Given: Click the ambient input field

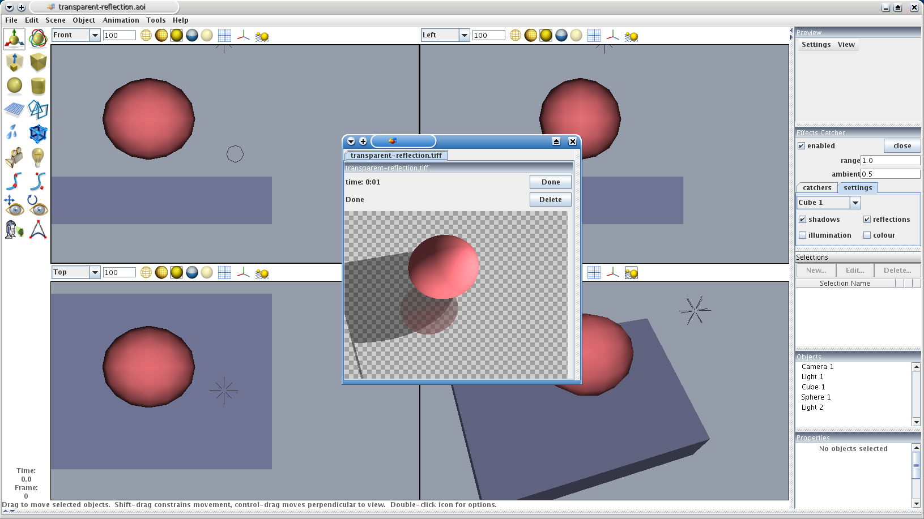Looking at the screenshot, I should point(891,174).
